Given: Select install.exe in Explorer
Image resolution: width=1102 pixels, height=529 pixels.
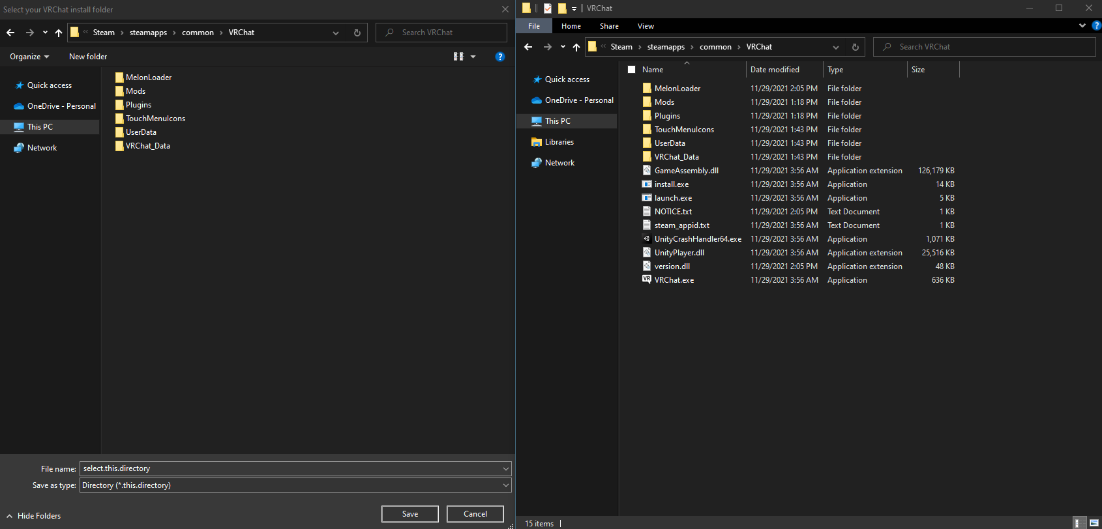Looking at the screenshot, I should click(672, 184).
